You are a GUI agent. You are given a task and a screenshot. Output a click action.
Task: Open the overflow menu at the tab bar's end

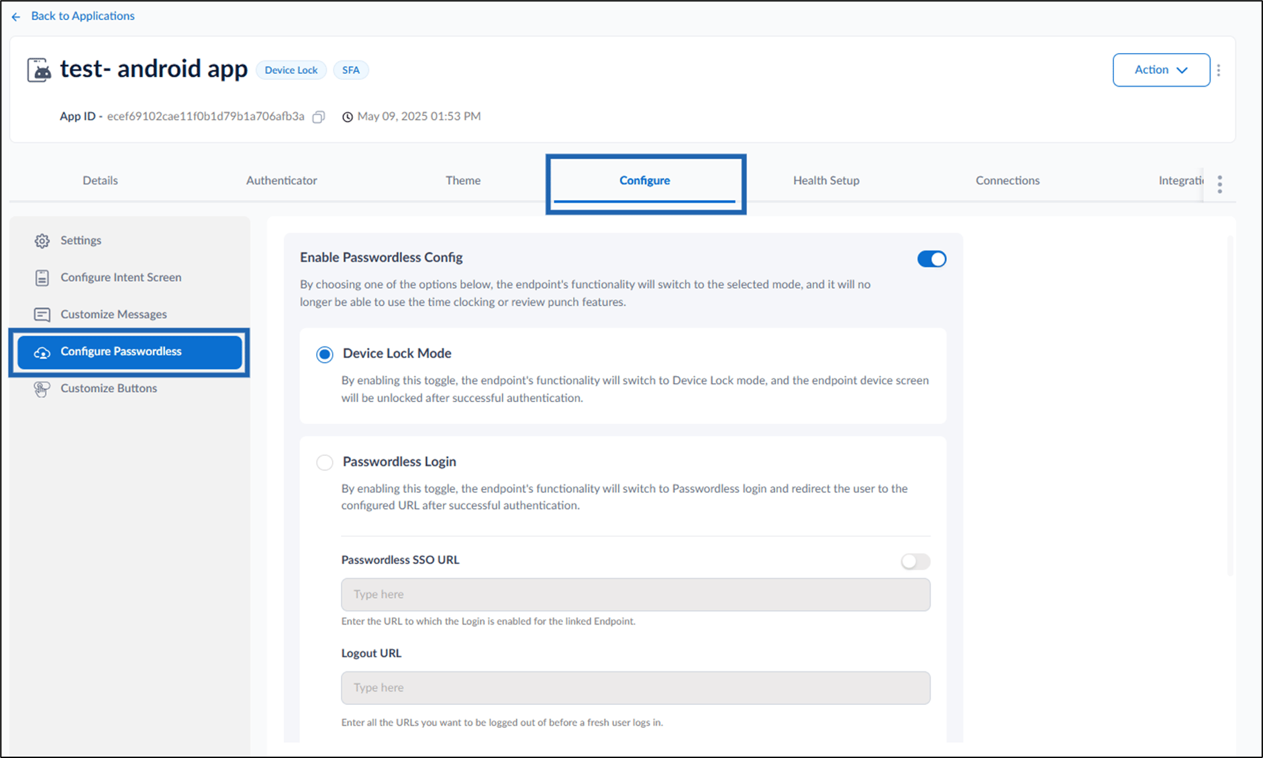pos(1220,184)
